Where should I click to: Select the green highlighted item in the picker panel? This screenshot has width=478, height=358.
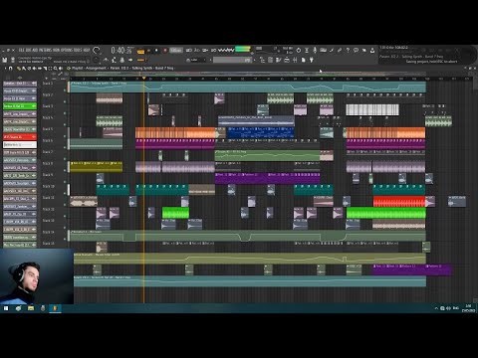click(20, 106)
